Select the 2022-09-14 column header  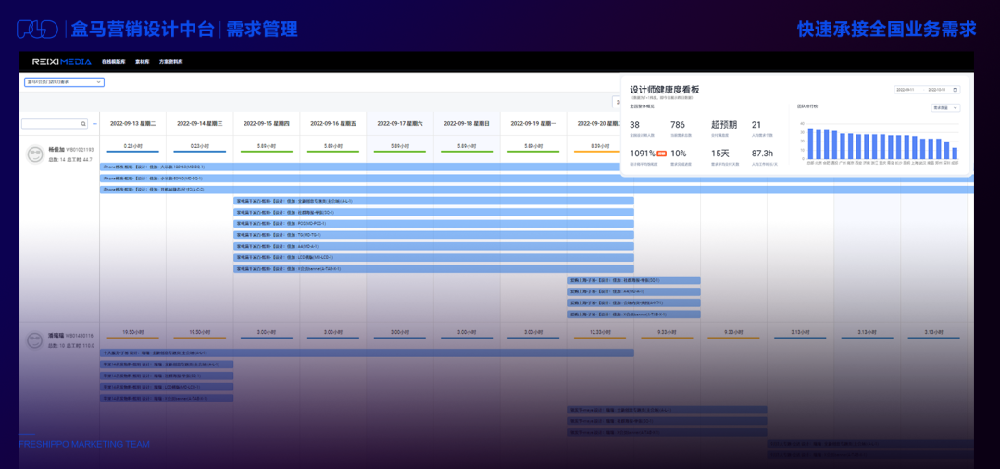[x=200, y=123]
